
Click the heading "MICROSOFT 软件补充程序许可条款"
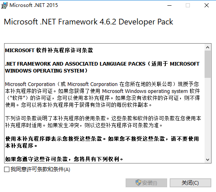pyautogui.click(x=49, y=50)
